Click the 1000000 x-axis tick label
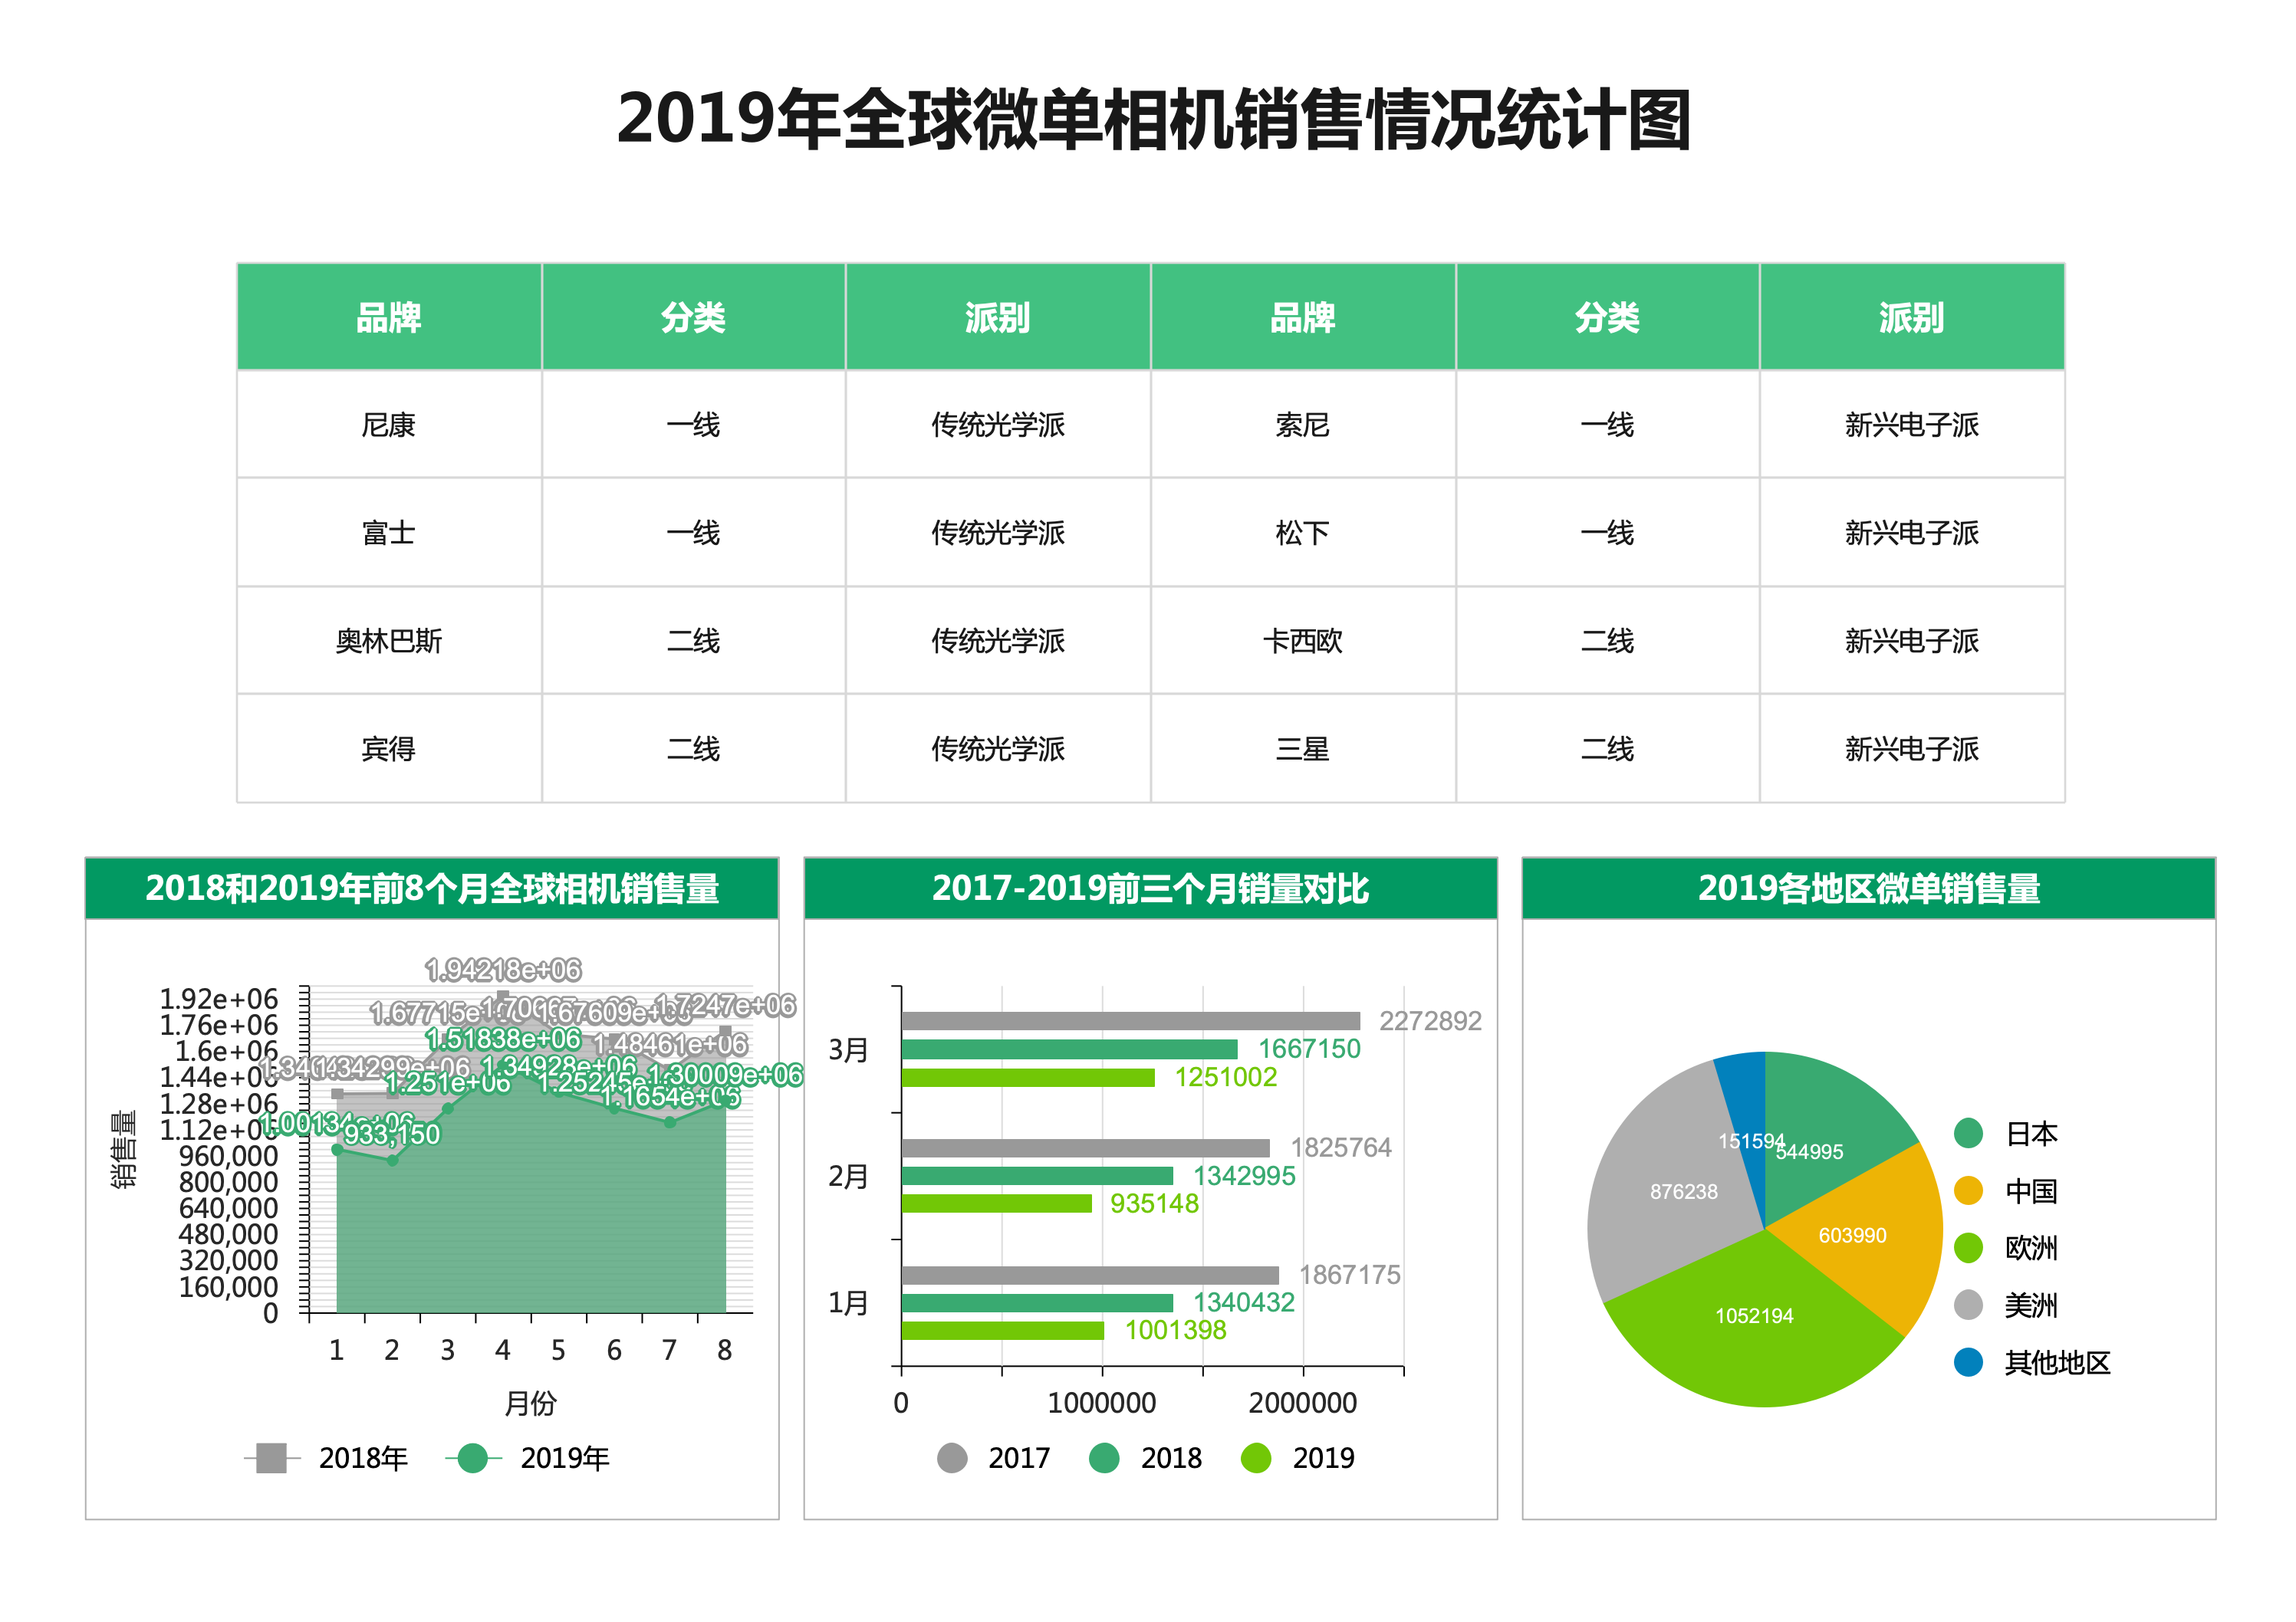 [x=1102, y=1403]
